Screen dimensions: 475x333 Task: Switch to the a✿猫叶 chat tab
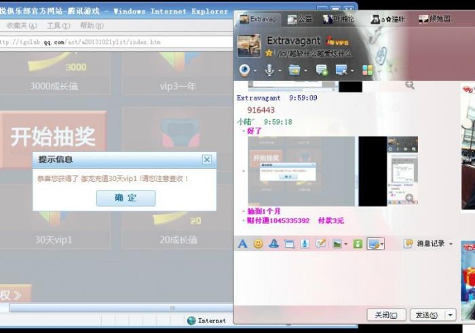click(x=387, y=20)
